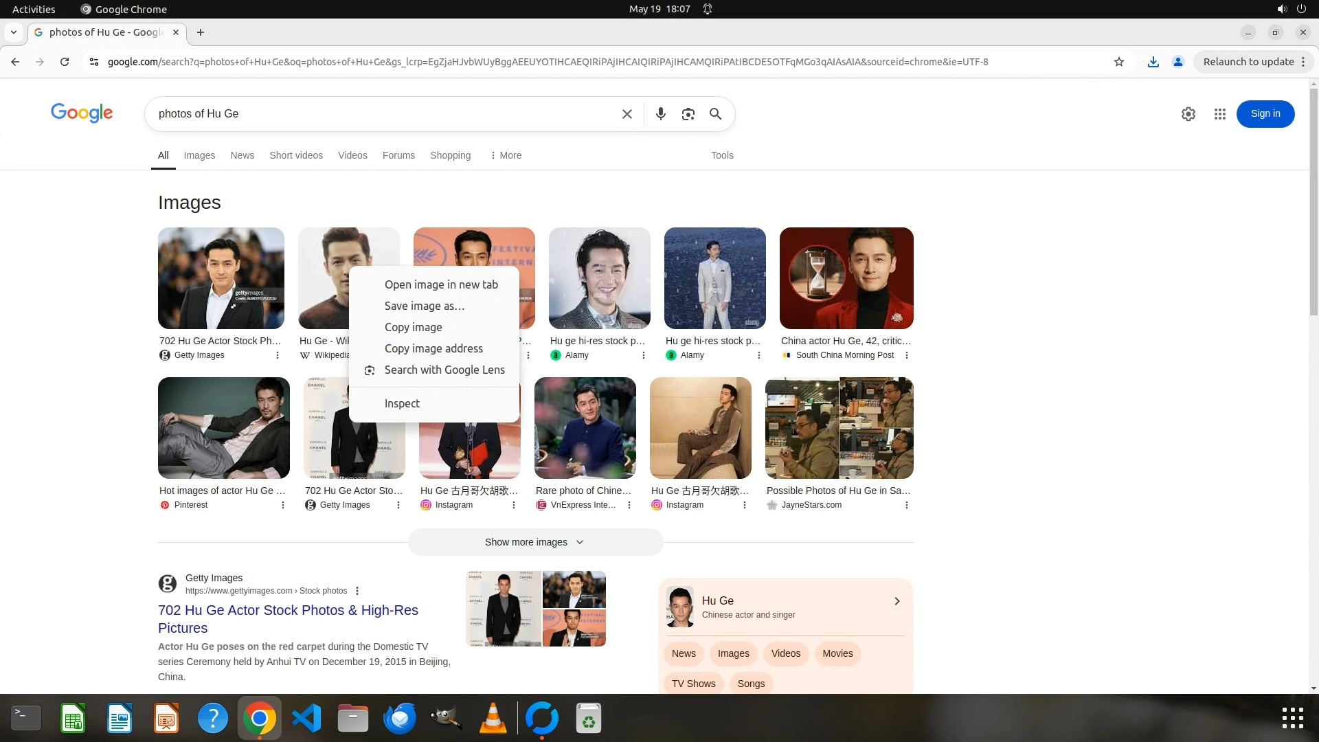Reload the page
This screenshot has width=1319, height=742.
click(65, 62)
